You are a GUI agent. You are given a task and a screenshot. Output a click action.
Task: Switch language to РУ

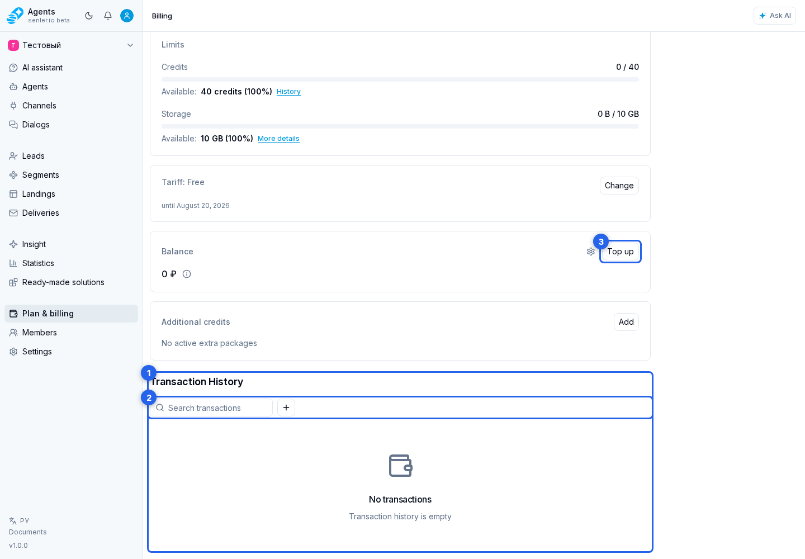tap(19, 520)
